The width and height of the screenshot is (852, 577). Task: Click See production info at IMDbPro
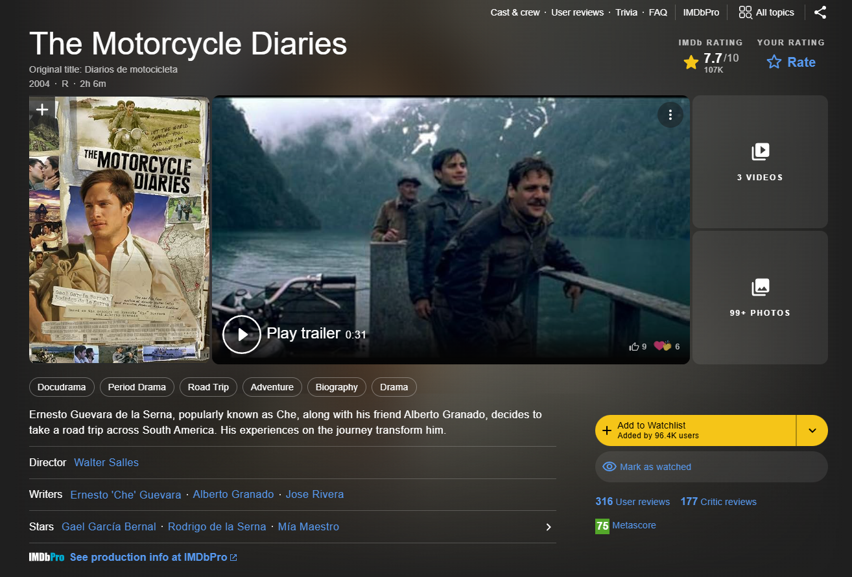click(154, 557)
